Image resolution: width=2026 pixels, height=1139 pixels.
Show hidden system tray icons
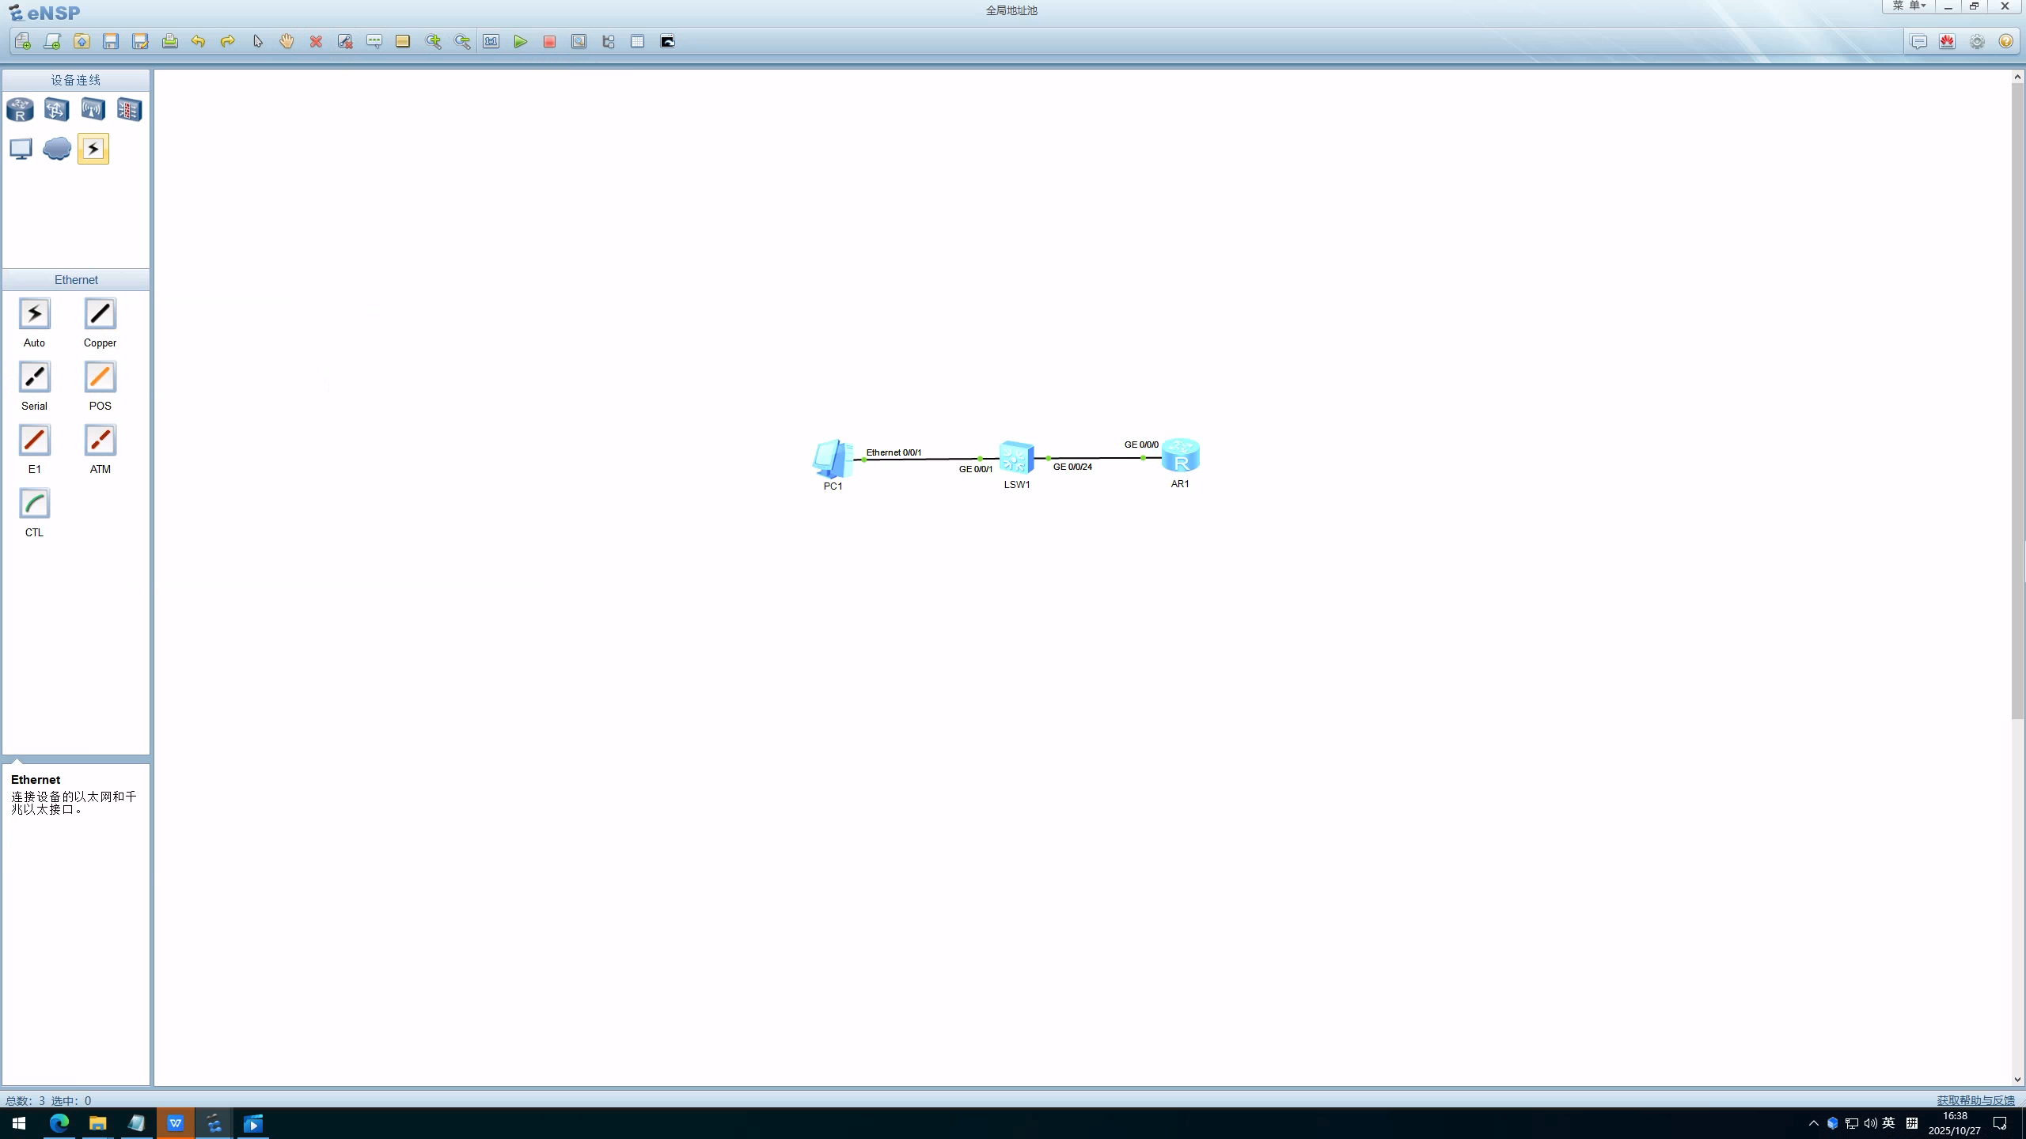(x=1814, y=1123)
